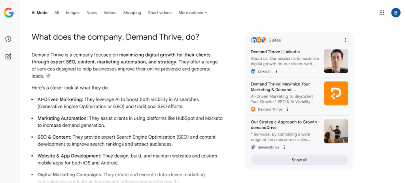405x183 pixels.
Task: Open three-dot menu next to 5 sites
Action: click(345, 40)
